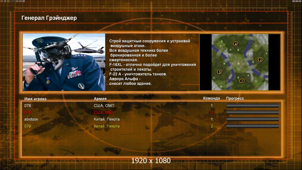This screenshot has height=170, width=302.
Task: Select the red player row 078
Action: click(151, 112)
